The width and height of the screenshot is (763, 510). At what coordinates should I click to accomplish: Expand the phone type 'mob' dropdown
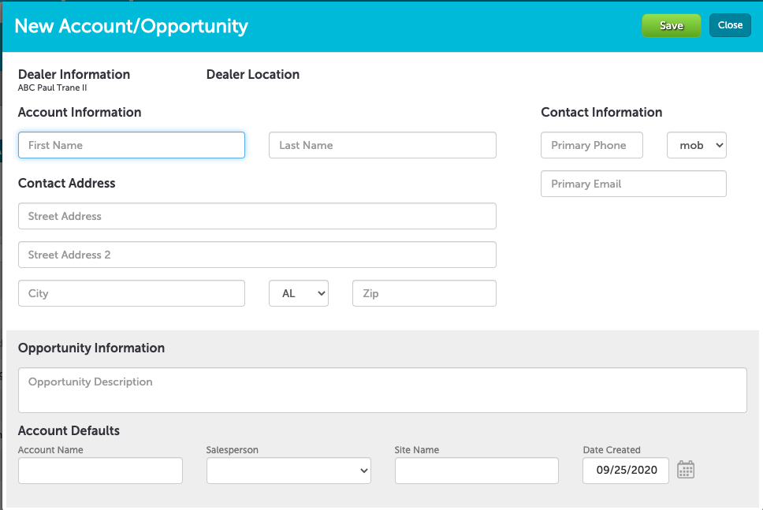tap(696, 145)
